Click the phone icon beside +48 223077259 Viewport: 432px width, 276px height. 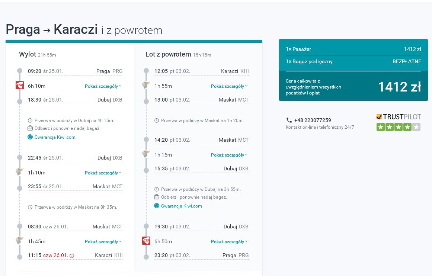tap(289, 120)
